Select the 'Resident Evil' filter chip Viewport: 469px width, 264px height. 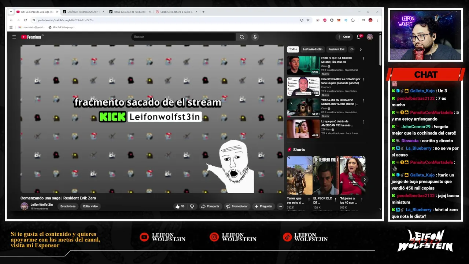click(x=336, y=49)
